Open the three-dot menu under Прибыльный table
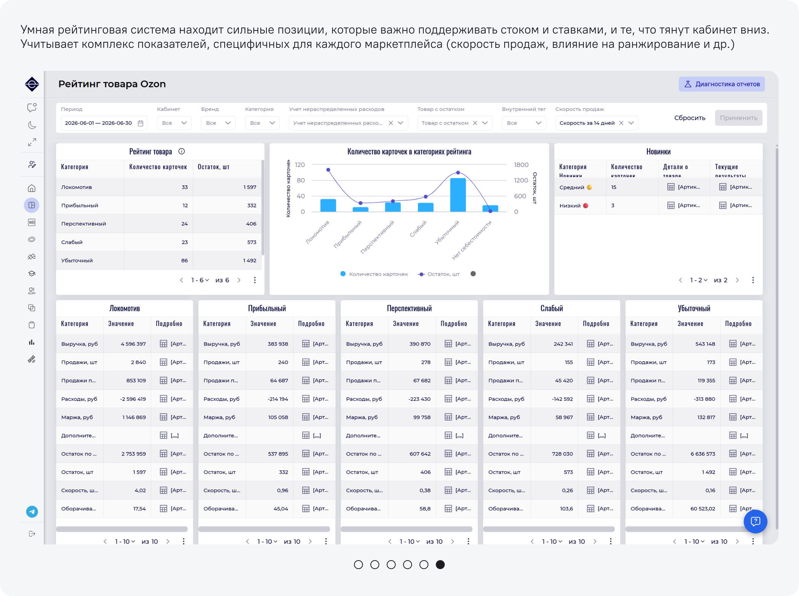The image size is (799, 596). click(x=326, y=541)
